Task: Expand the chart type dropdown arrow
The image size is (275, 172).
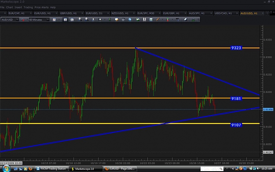Action: pyautogui.click(x=59, y=20)
